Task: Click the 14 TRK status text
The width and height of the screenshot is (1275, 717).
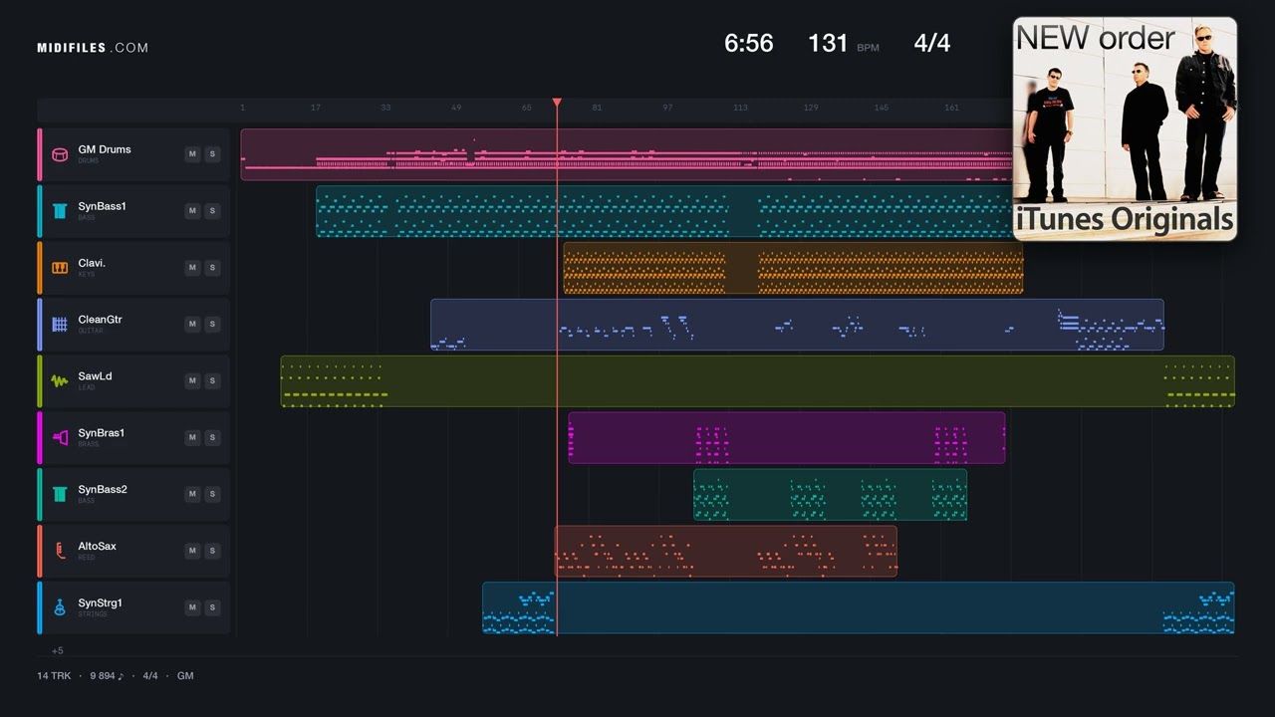Action: coord(53,676)
